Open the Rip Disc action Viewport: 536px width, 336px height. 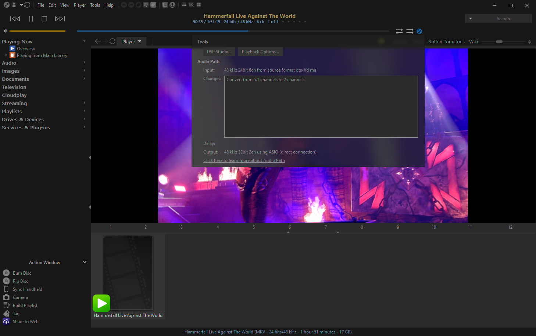[x=21, y=281]
